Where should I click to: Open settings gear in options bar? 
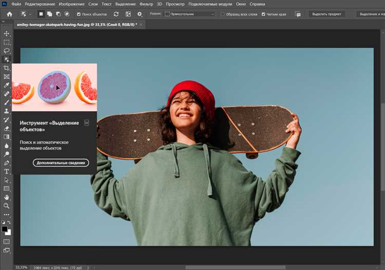(140, 14)
